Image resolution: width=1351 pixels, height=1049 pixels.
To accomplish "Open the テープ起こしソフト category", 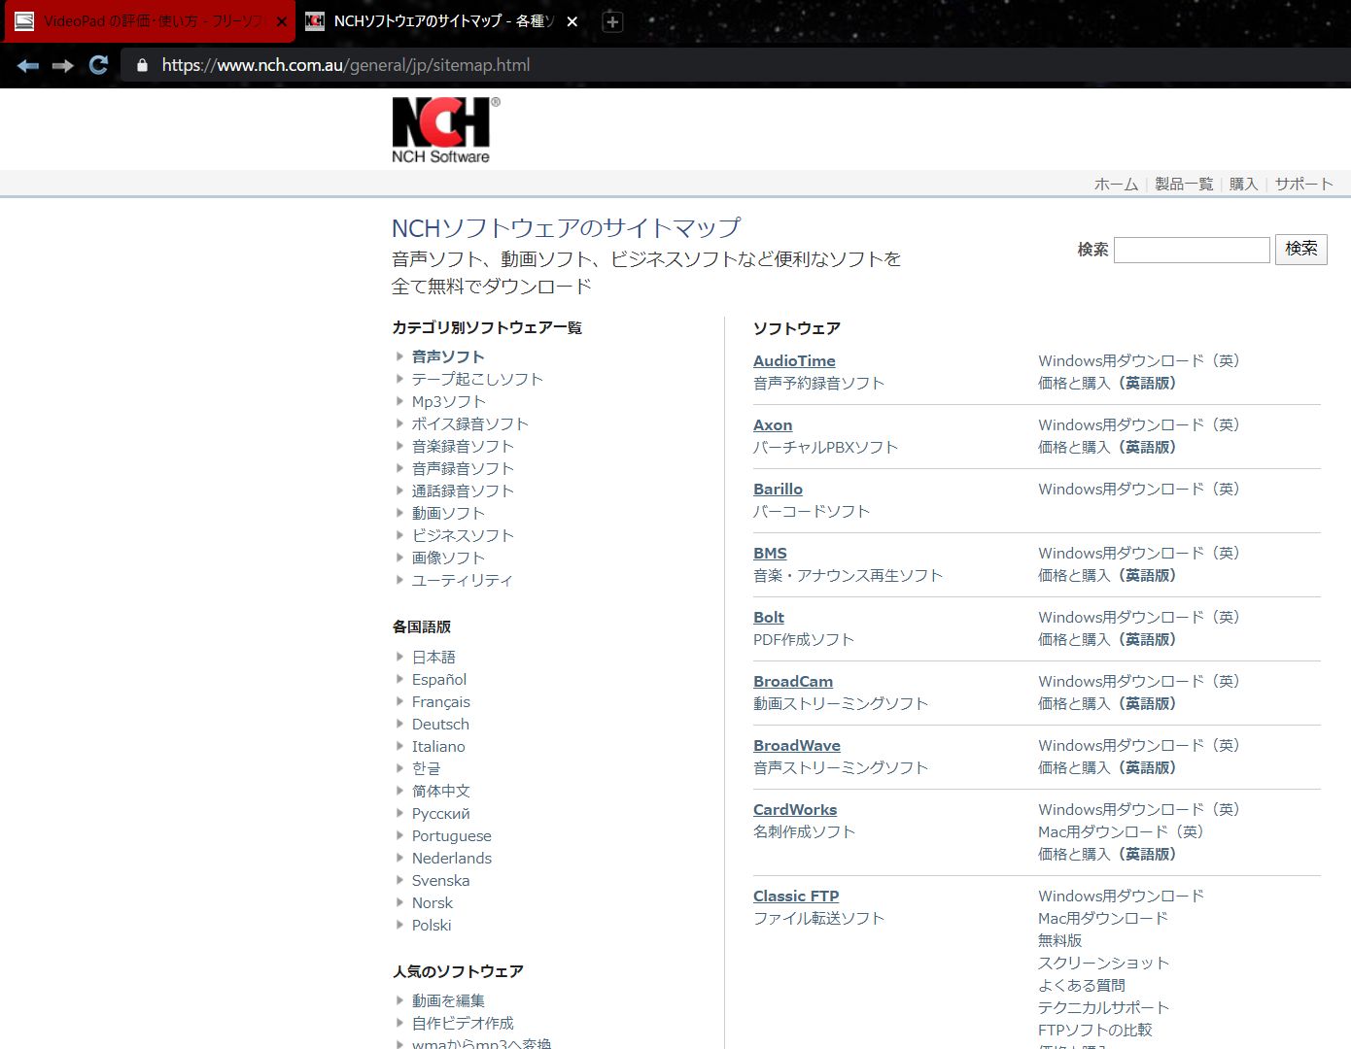I will coord(477,379).
